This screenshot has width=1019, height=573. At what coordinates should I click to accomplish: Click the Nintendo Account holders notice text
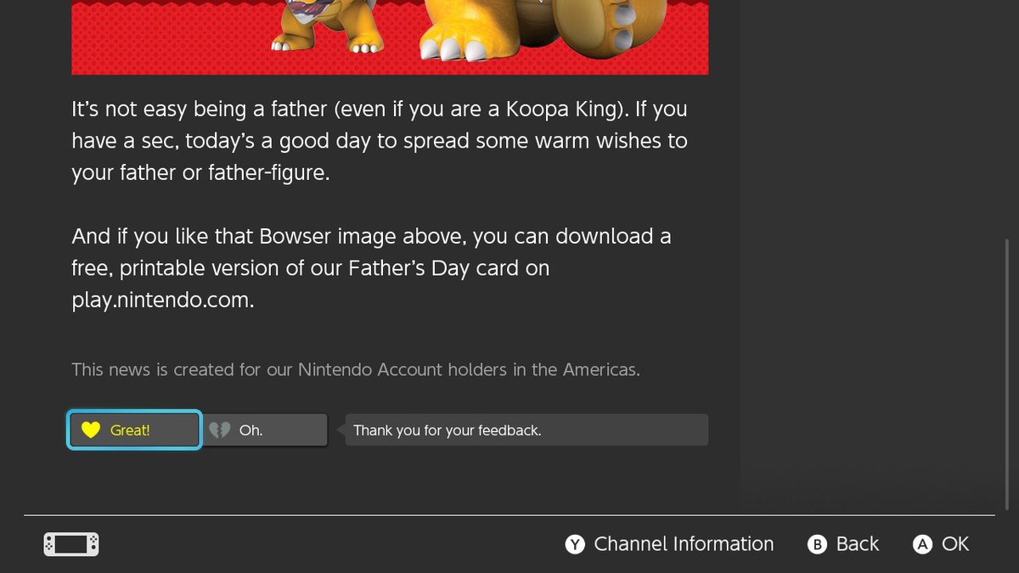[x=355, y=370]
